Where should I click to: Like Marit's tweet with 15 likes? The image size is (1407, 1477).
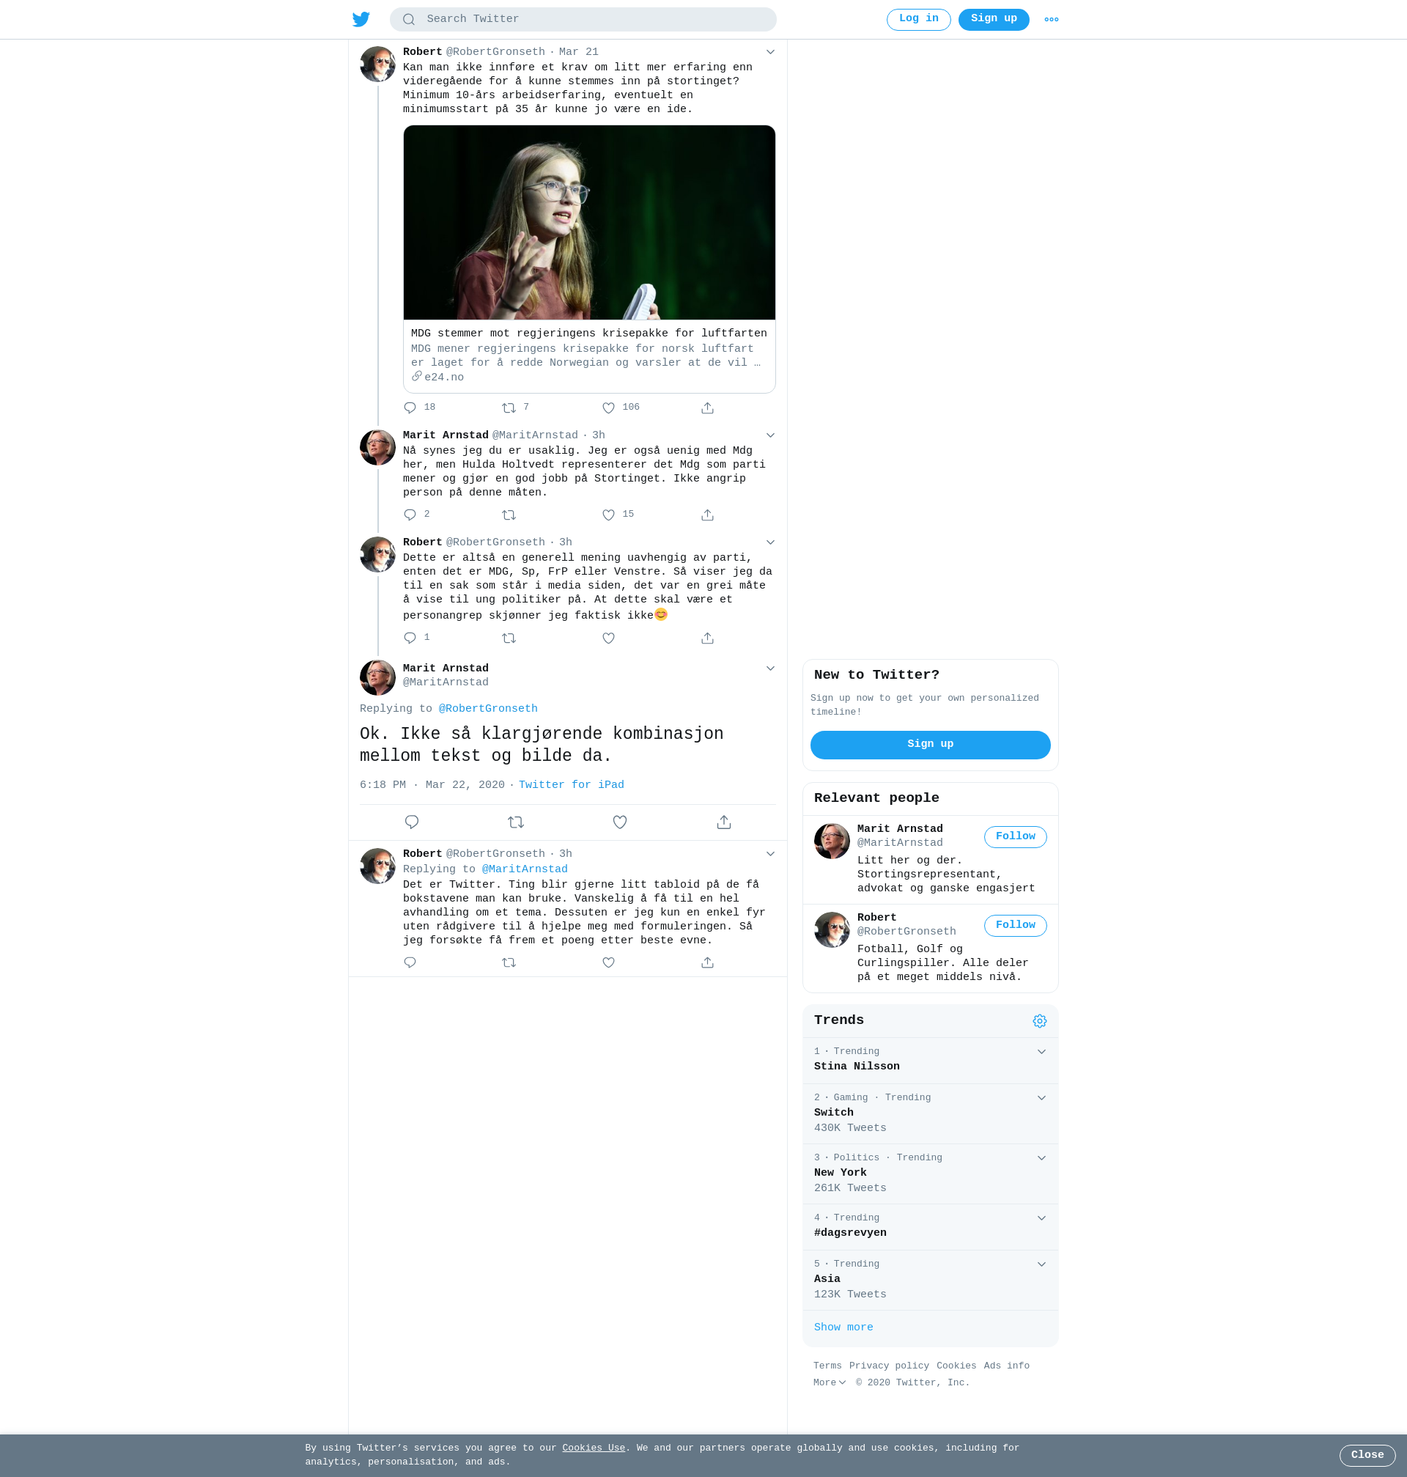608,515
